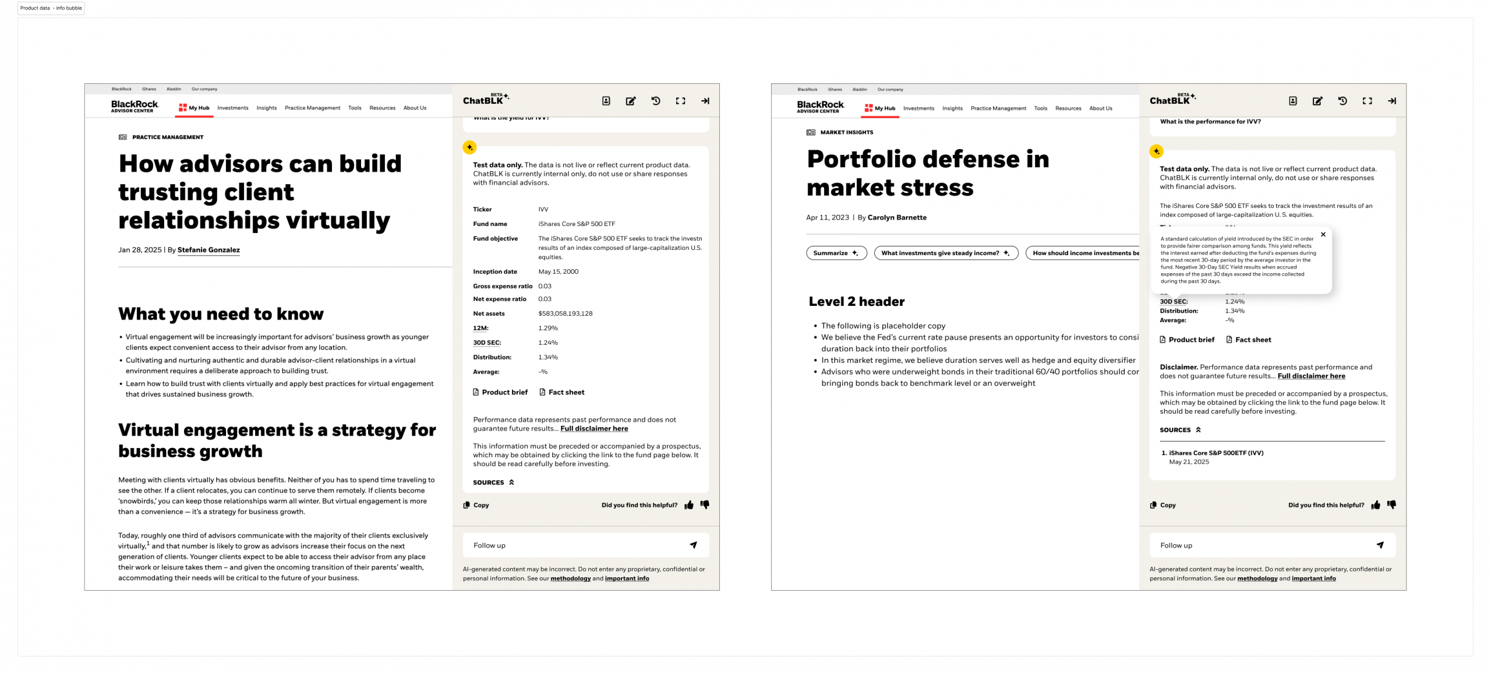Open iShares Core S&P 500ETF (IVV) source
1491x674 pixels.
[x=1216, y=453]
